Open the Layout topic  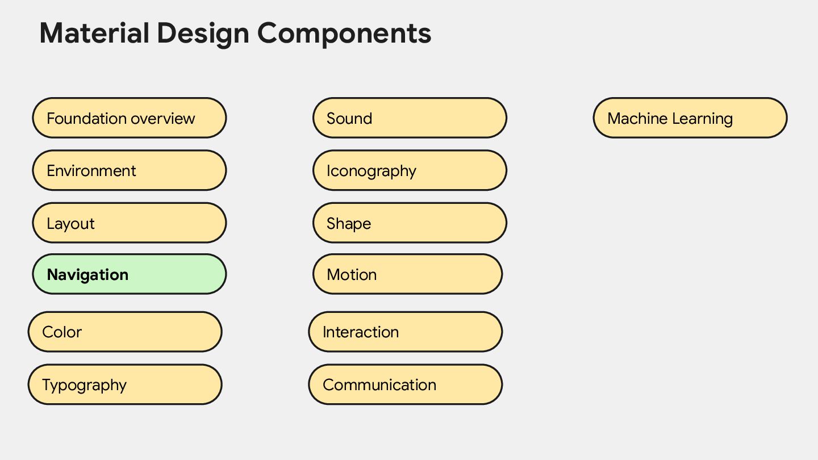(130, 223)
